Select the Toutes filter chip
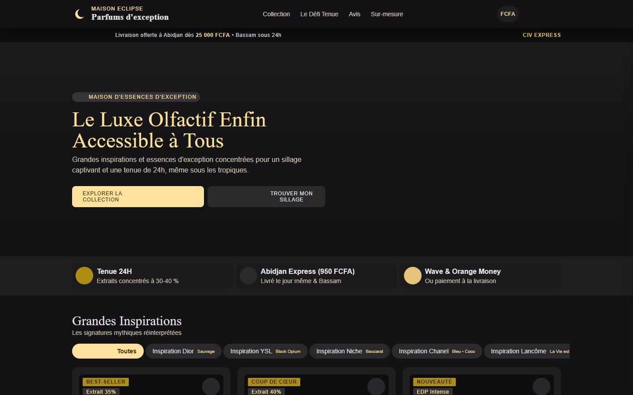The image size is (633, 395). click(x=108, y=351)
